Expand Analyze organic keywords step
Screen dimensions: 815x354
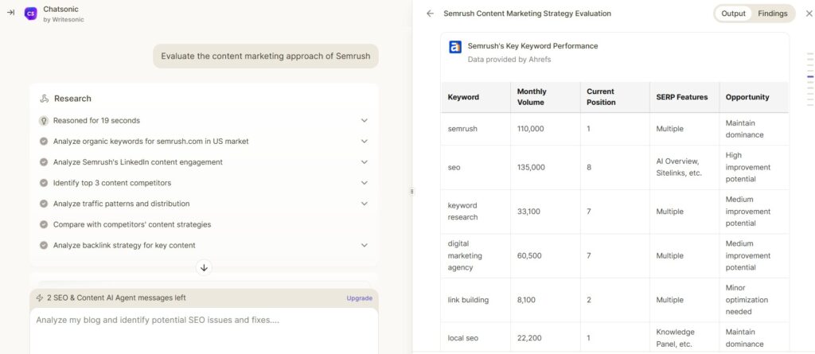click(204, 142)
